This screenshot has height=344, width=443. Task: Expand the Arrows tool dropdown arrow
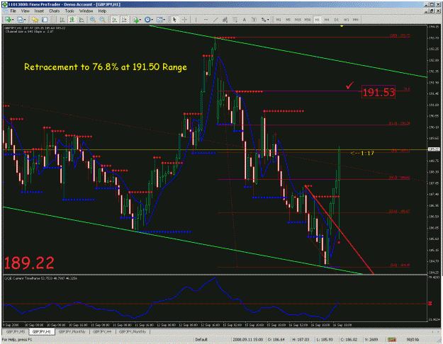coord(268,20)
